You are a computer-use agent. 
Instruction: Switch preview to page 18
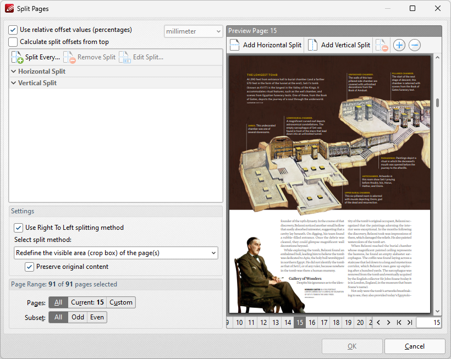[336, 323]
